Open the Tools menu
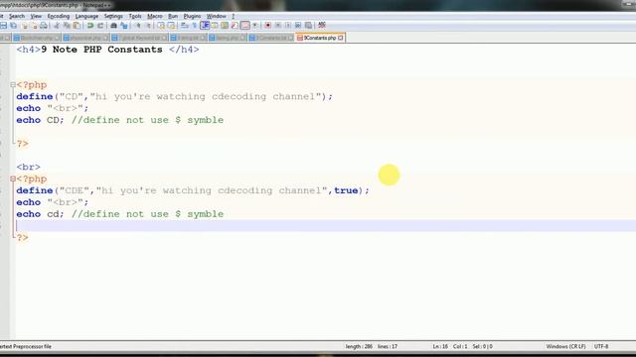Screen dimensions: 636x357 pyautogui.click(x=135, y=16)
